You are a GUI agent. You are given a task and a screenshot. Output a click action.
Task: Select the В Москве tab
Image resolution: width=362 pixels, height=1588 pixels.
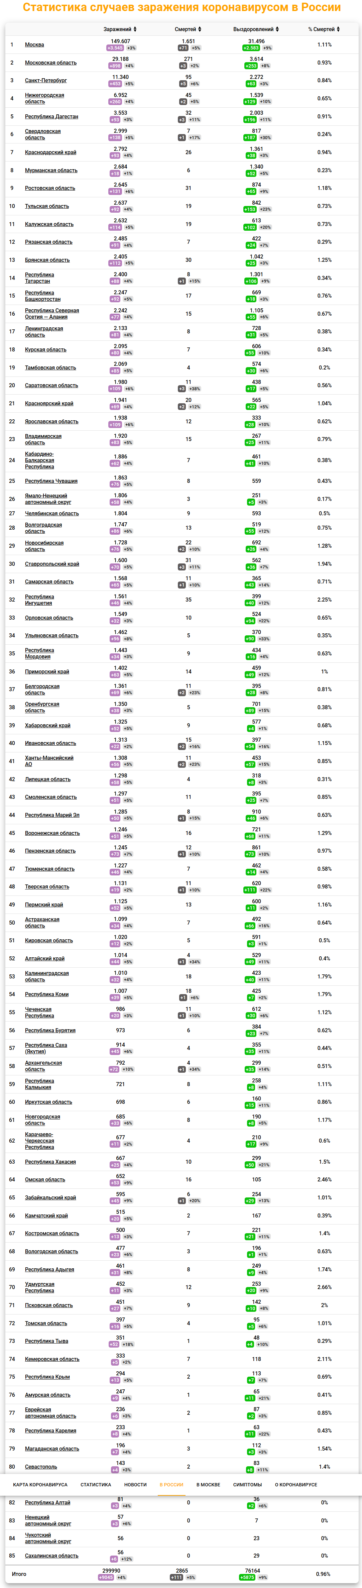[208, 1484]
